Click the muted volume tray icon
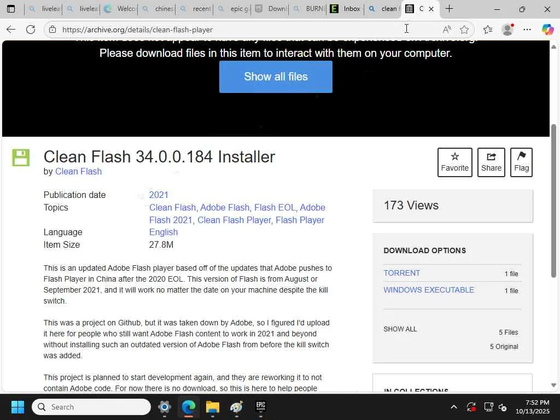This screenshot has height=420, width=560. click(x=503, y=407)
